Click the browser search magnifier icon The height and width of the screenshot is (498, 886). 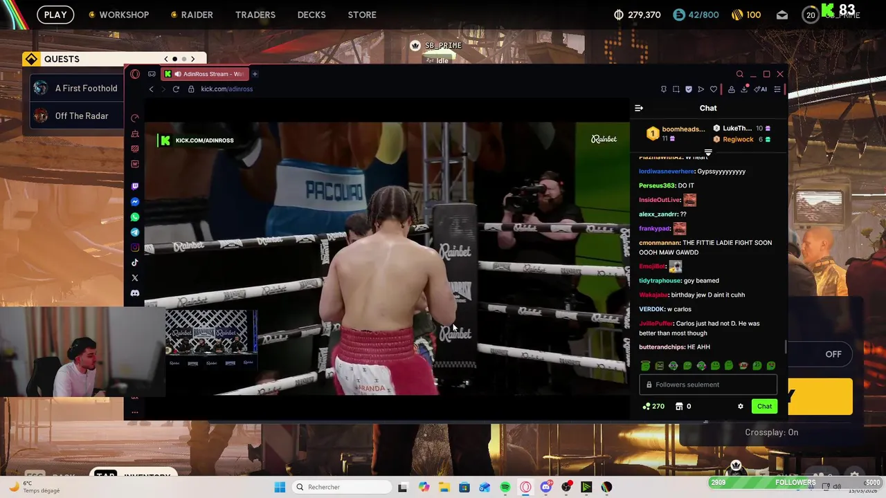click(x=739, y=74)
